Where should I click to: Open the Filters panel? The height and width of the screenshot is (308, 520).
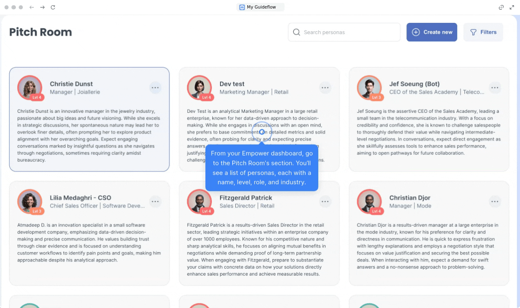pyautogui.click(x=483, y=32)
